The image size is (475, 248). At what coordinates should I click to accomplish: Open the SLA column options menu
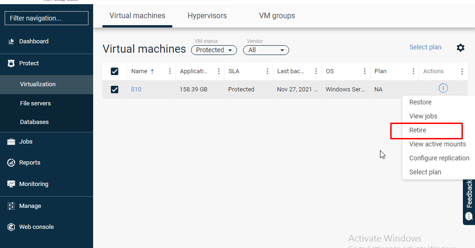[x=267, y=71]
